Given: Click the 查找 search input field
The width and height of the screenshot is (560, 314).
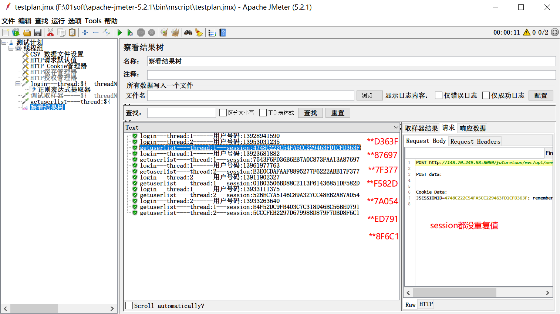Looking at the screenshot, I should point(181,113).
